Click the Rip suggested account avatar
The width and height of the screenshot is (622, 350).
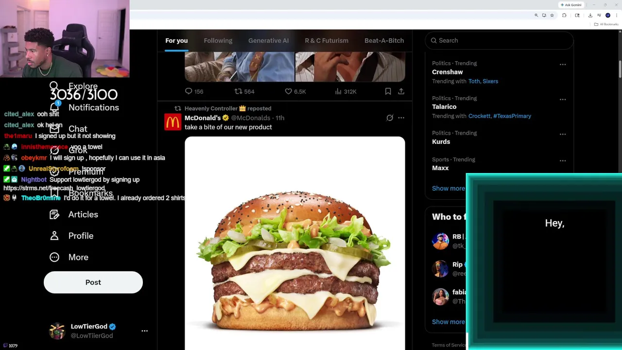point(440,269)
